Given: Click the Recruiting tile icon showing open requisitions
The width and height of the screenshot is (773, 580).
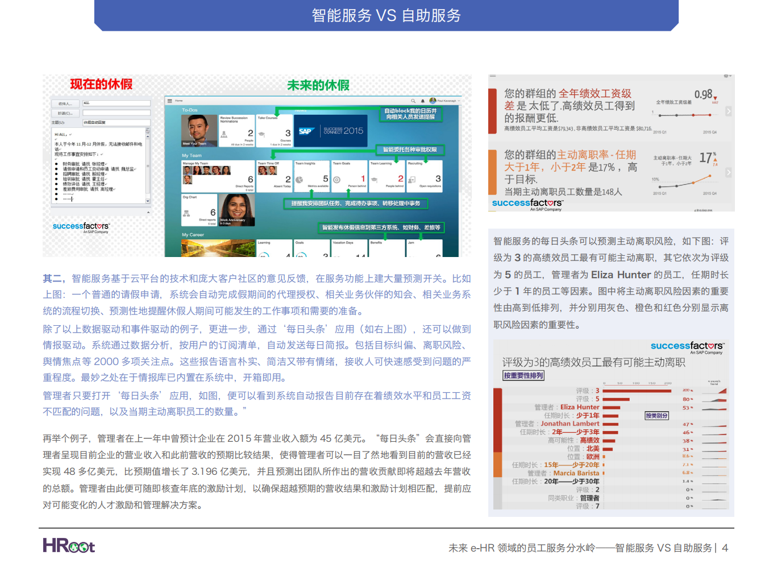Looking at the screenshot, I should (x=412, y=179).
